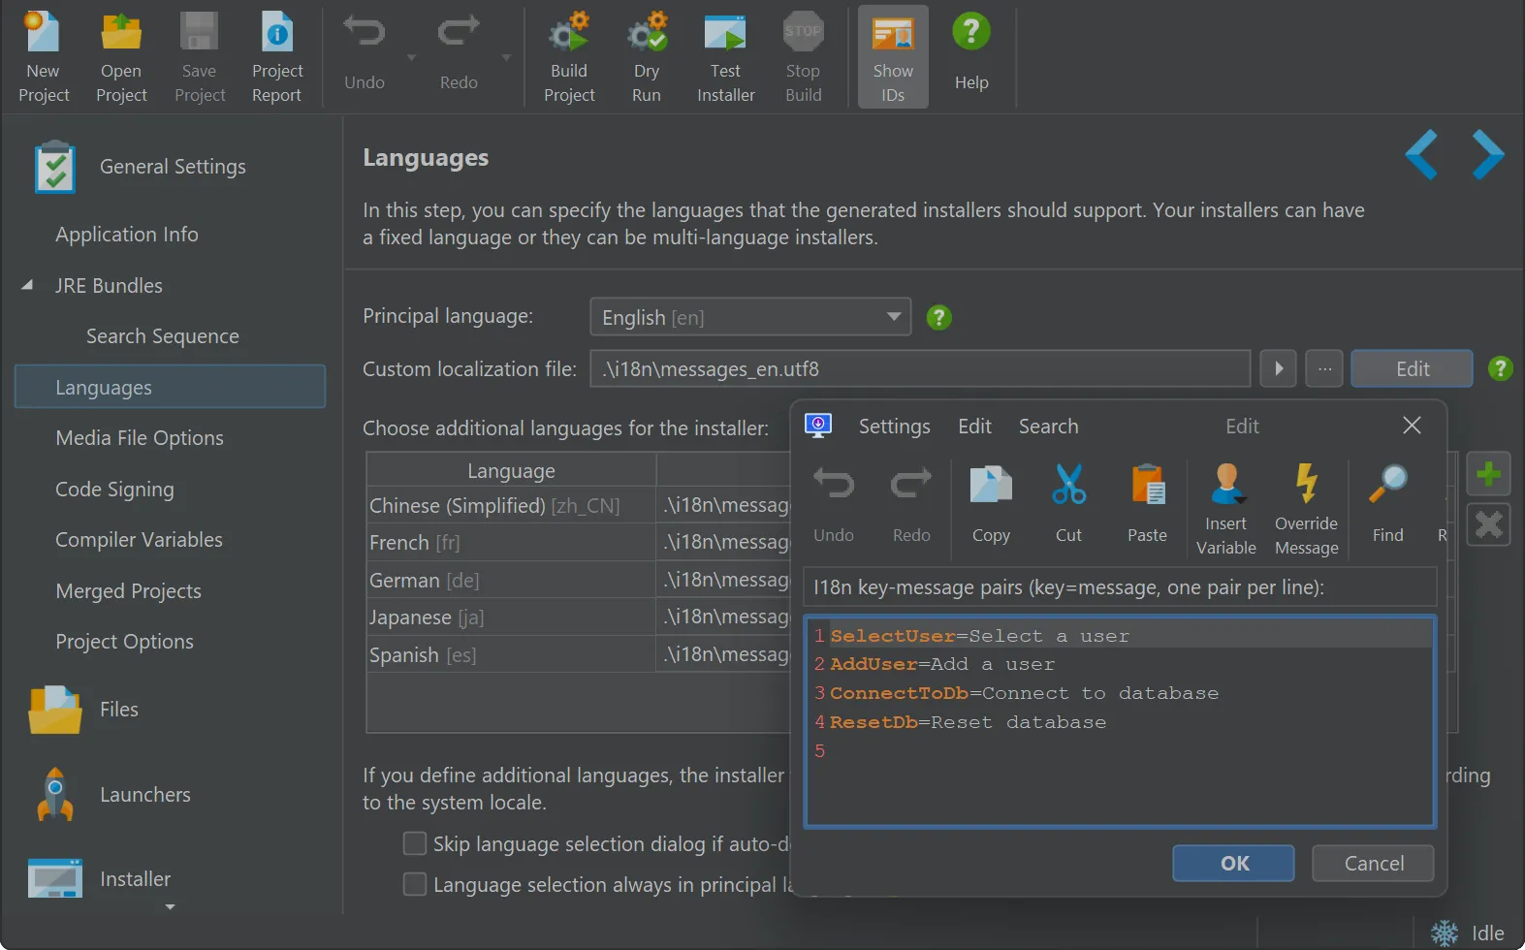1525x950 pixels.
Task: Enable Language selection always in principal checkbox
Action: pyautogui.click(x=415, y=884)
